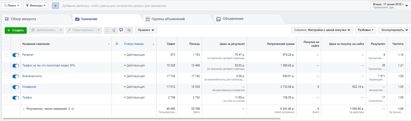This screenshot has height=121, width=411.
Task: Open the Правила dropdown
Action: click(x=146, y=30)
